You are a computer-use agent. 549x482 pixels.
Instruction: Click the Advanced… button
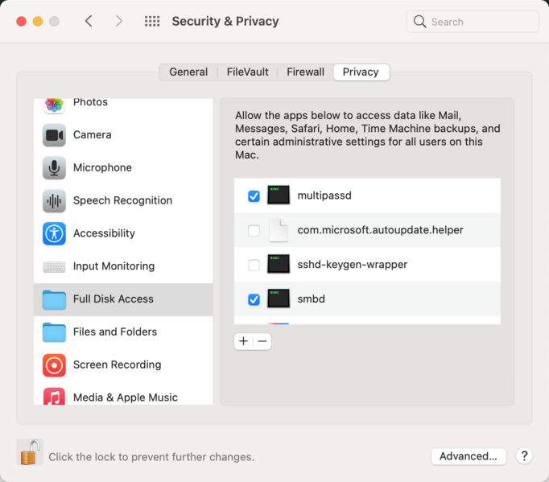[469, 456]
